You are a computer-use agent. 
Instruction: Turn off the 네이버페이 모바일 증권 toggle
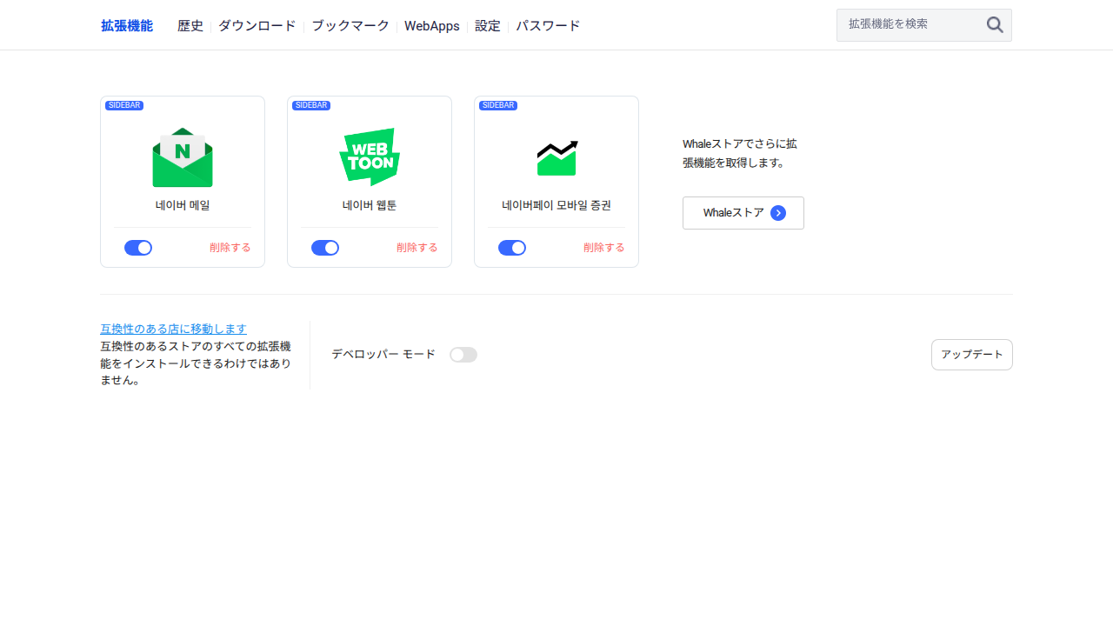click(x=512, y=248)
